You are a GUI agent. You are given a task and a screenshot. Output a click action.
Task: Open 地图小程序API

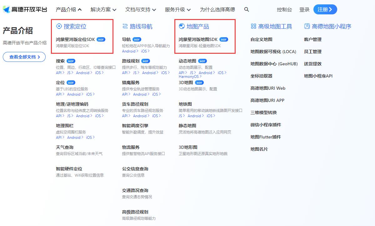318,76
